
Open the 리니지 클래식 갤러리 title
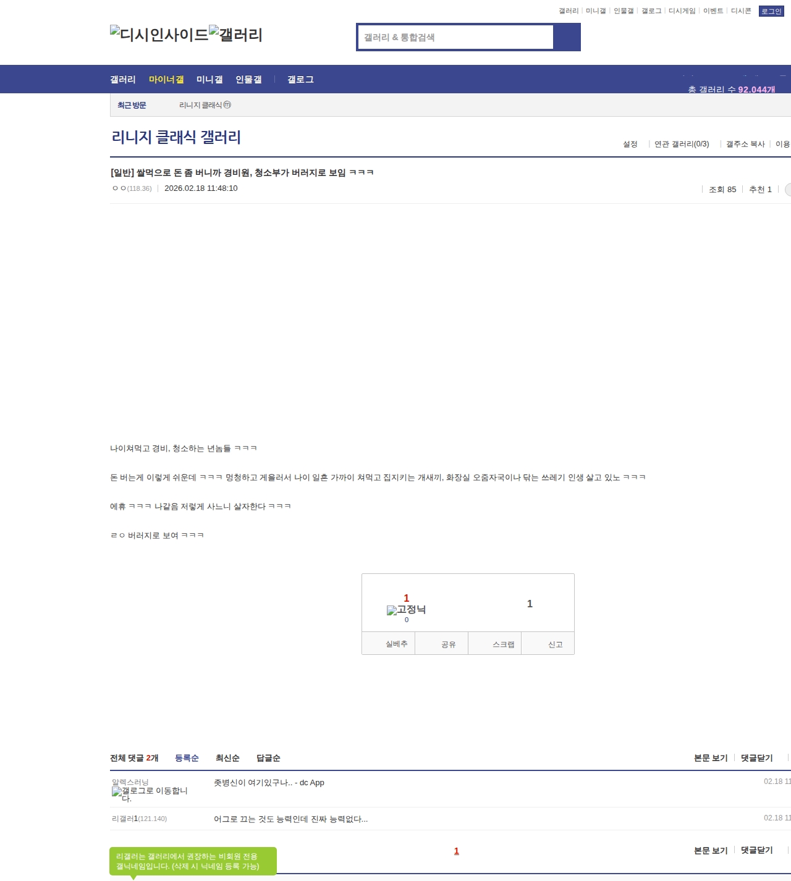(x=176, y=137)
